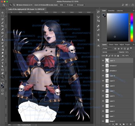Open the Zoom tool preset picker arrow
Image resolution: width=135 pixels, height=126 pixels.
coord(7,5)
